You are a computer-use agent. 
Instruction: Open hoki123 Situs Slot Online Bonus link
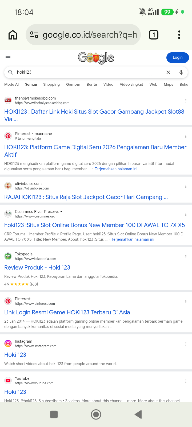[x=95, y=225]
